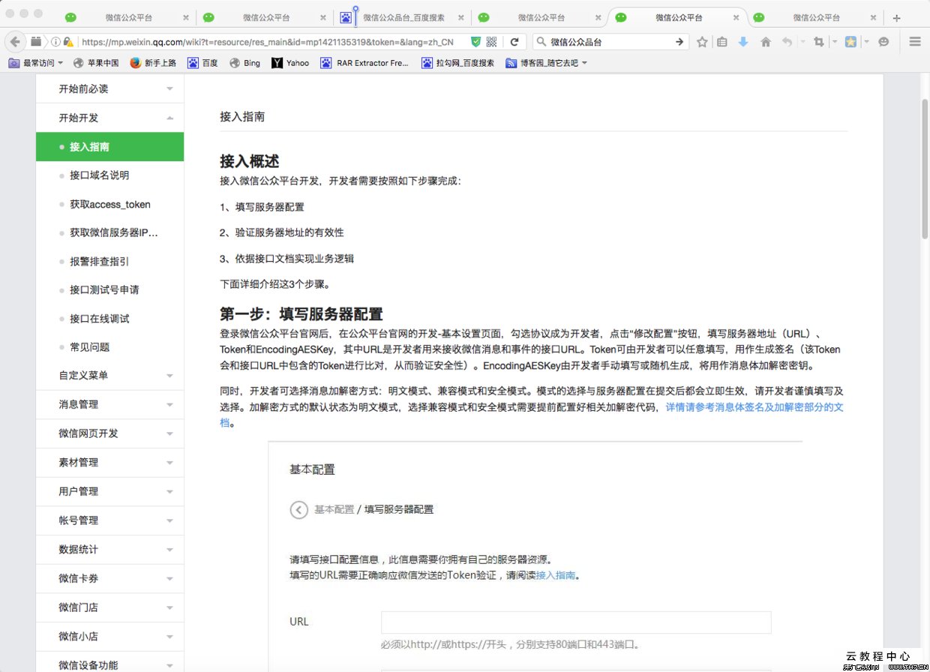
Task: Click the QR code icon near the address bar
Action: [x=492, y=43]
